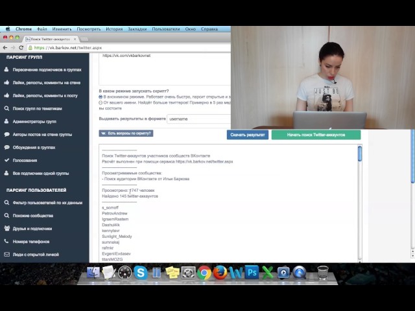
Task: Click 'Найдено 145 twitter-аккаунтов' line
Action: point(130,196)
